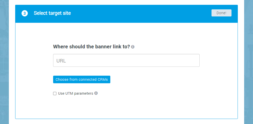Enable the Use UTM parameters checkbox
Viewport: 253px width, 124px height.
coord(55,93)
